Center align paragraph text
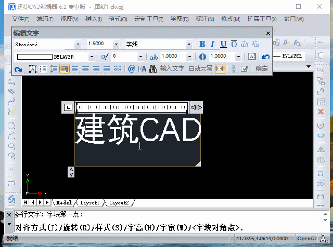Screen dimensions: 333x247 pos(85,68)
